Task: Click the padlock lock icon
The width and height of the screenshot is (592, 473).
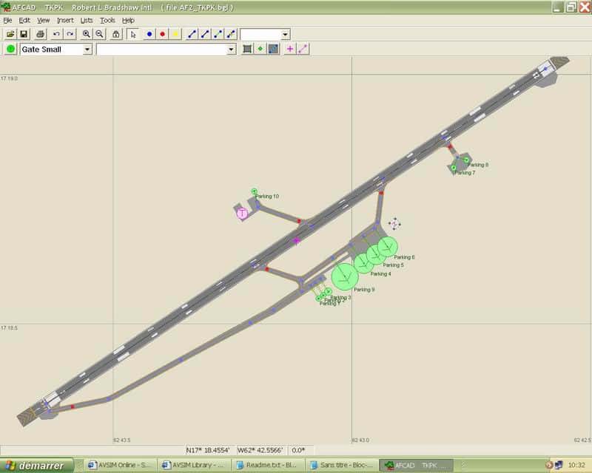Action: [116, 34]
